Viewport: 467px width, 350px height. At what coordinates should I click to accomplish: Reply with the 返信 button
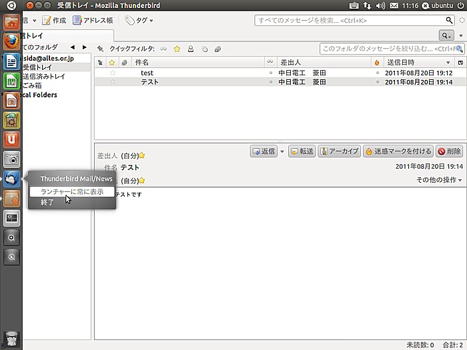264,151
